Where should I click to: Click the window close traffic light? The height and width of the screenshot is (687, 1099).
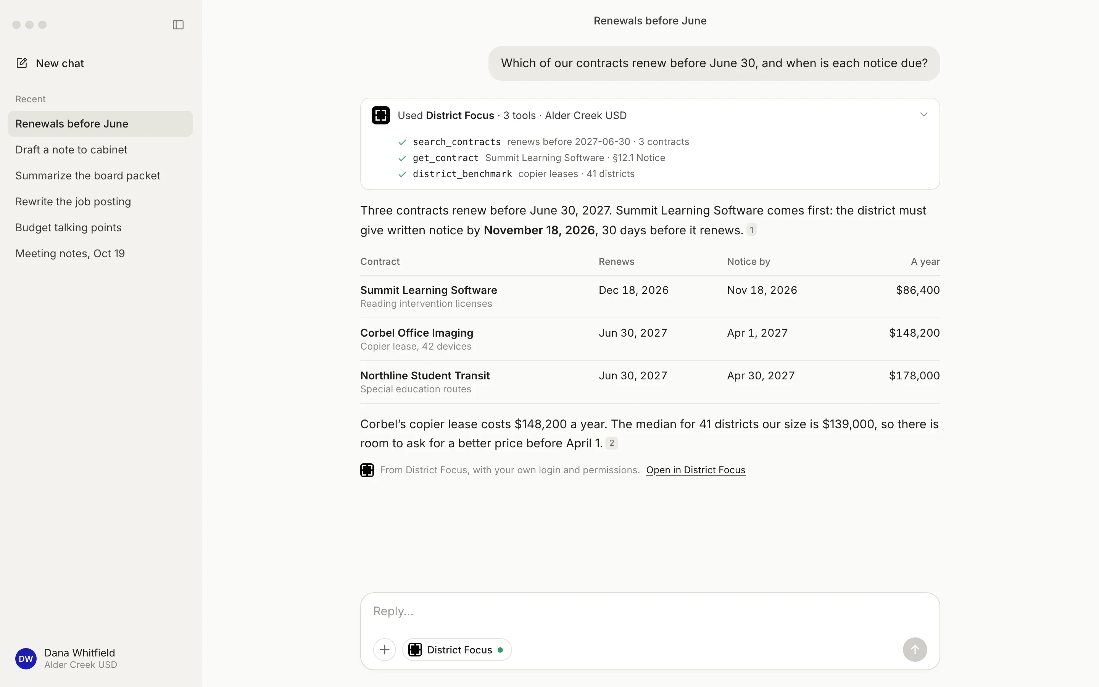(16, 24)
